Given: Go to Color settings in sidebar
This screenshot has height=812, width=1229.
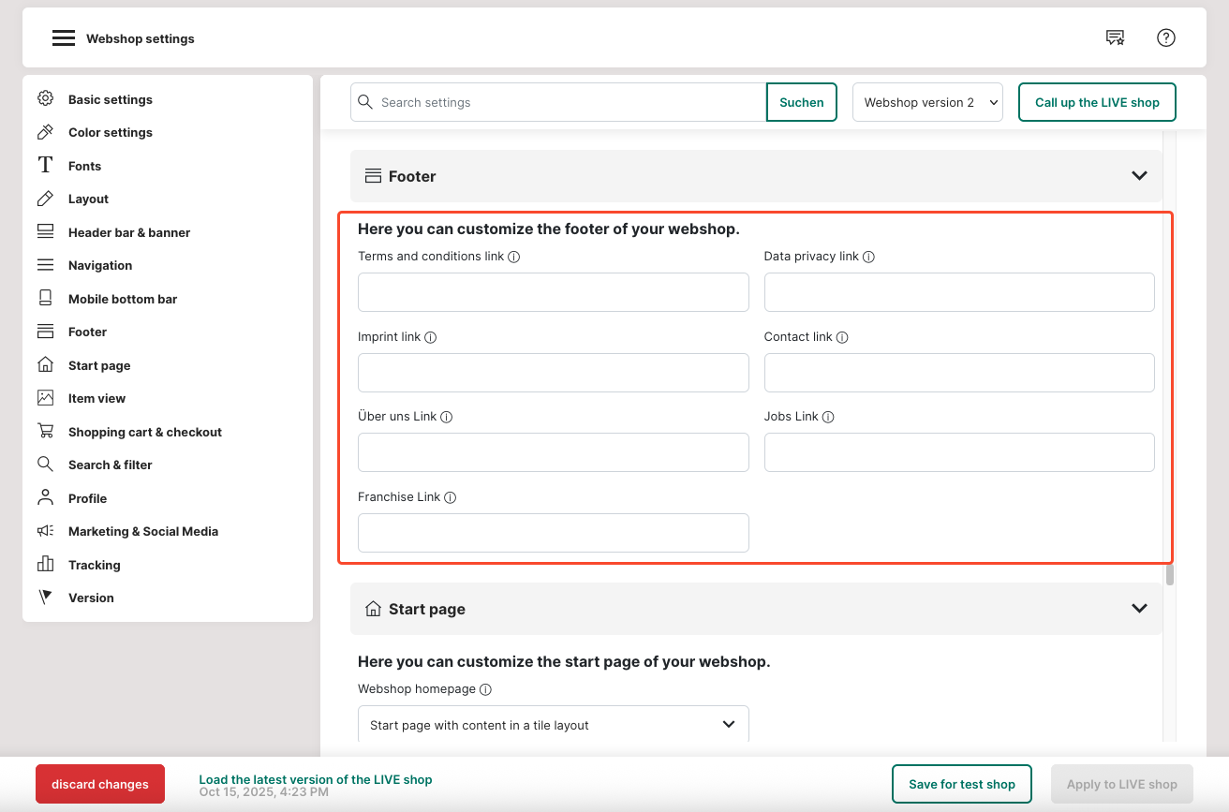Looking at the screenshot, I should click(110, 132).
